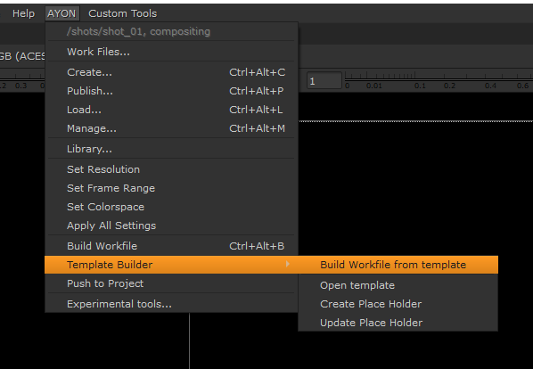The height and width of the screenshot is (369, 533).
Task: Select Manage... menu entry
Action: tap(171, 128)
